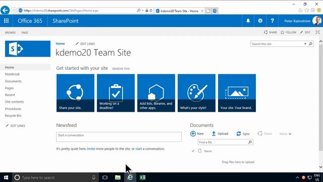Open Pages in the left navigation
The height and width of the screenshot is (182, 323).
[9, 88]
